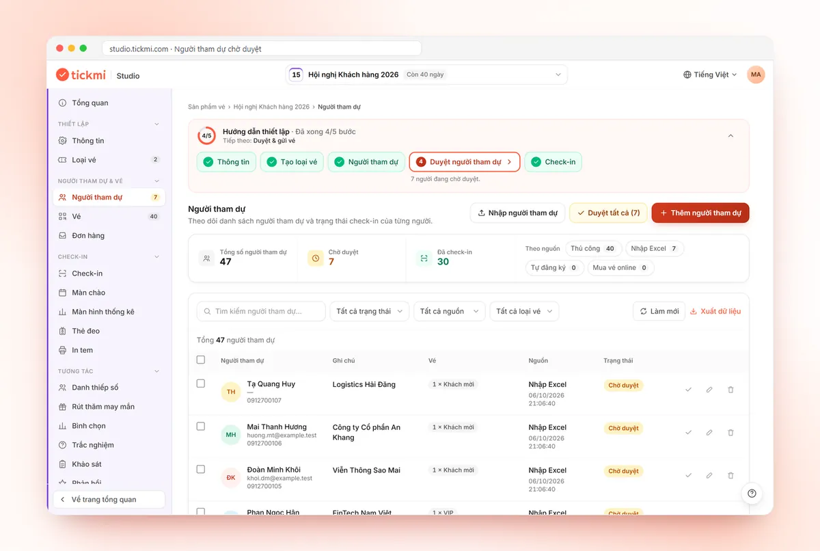Tick the checkbox for Mai Thanh Hương
Screen dimensions: 820x551
point(201,426)
